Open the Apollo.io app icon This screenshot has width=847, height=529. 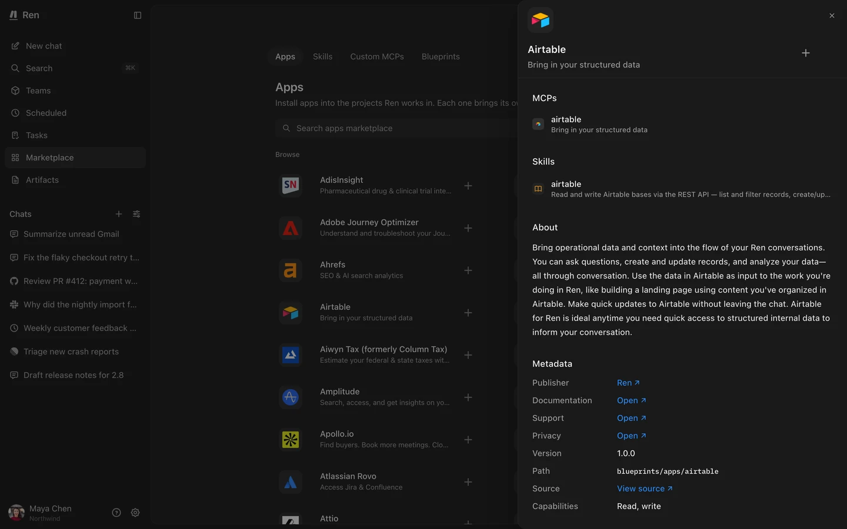pyautogui.click(x=291, y=440)
